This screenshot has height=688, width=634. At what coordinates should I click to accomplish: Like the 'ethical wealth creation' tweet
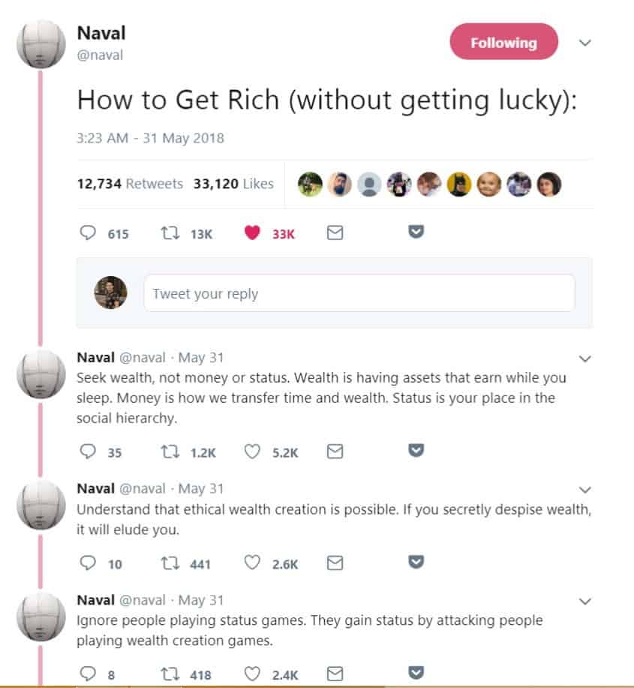(252, 563)
